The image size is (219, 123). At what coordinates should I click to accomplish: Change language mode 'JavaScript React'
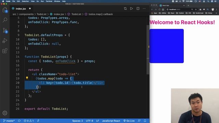(x=111, y=121)
